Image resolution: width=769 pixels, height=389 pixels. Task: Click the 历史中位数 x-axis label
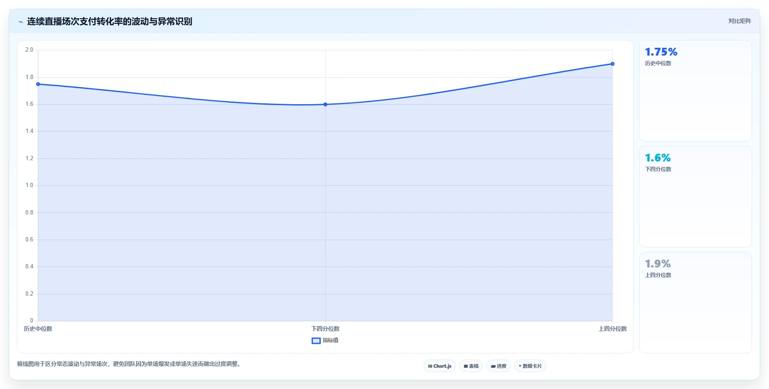point(38,329)
